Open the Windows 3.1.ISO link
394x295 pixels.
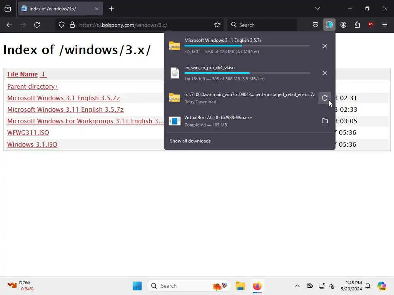pos(32,144)
